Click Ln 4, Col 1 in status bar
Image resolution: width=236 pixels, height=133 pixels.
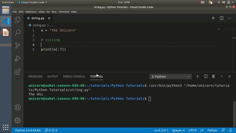161,130
